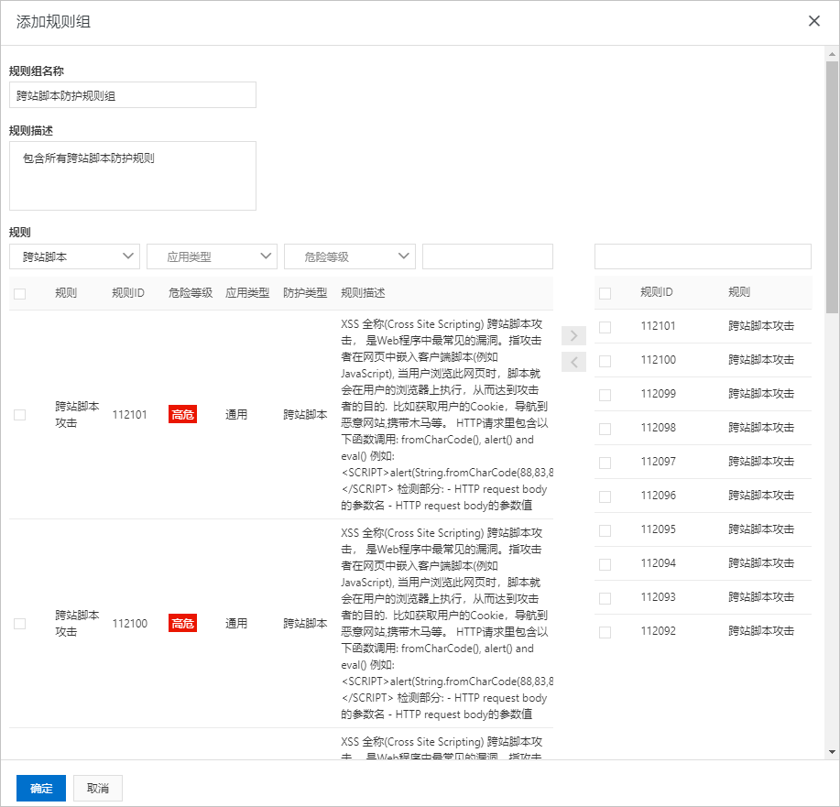Check rule 112101 in the right list
The width and height of the screenshot is (840, 807).
(x=605, y=327)
